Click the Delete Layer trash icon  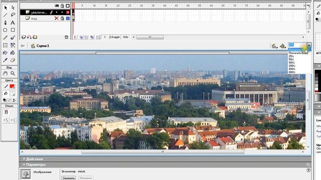point(66,37)
